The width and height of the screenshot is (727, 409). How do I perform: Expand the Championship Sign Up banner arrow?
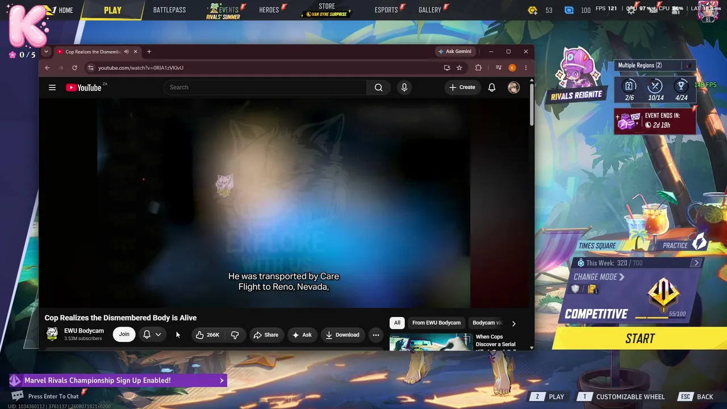point(222,381)
